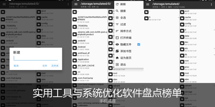This screenshot has height=107, width=215.
Task: Click 文件夹 button in 新建 dialog
Action: click(x=55, y=66)
